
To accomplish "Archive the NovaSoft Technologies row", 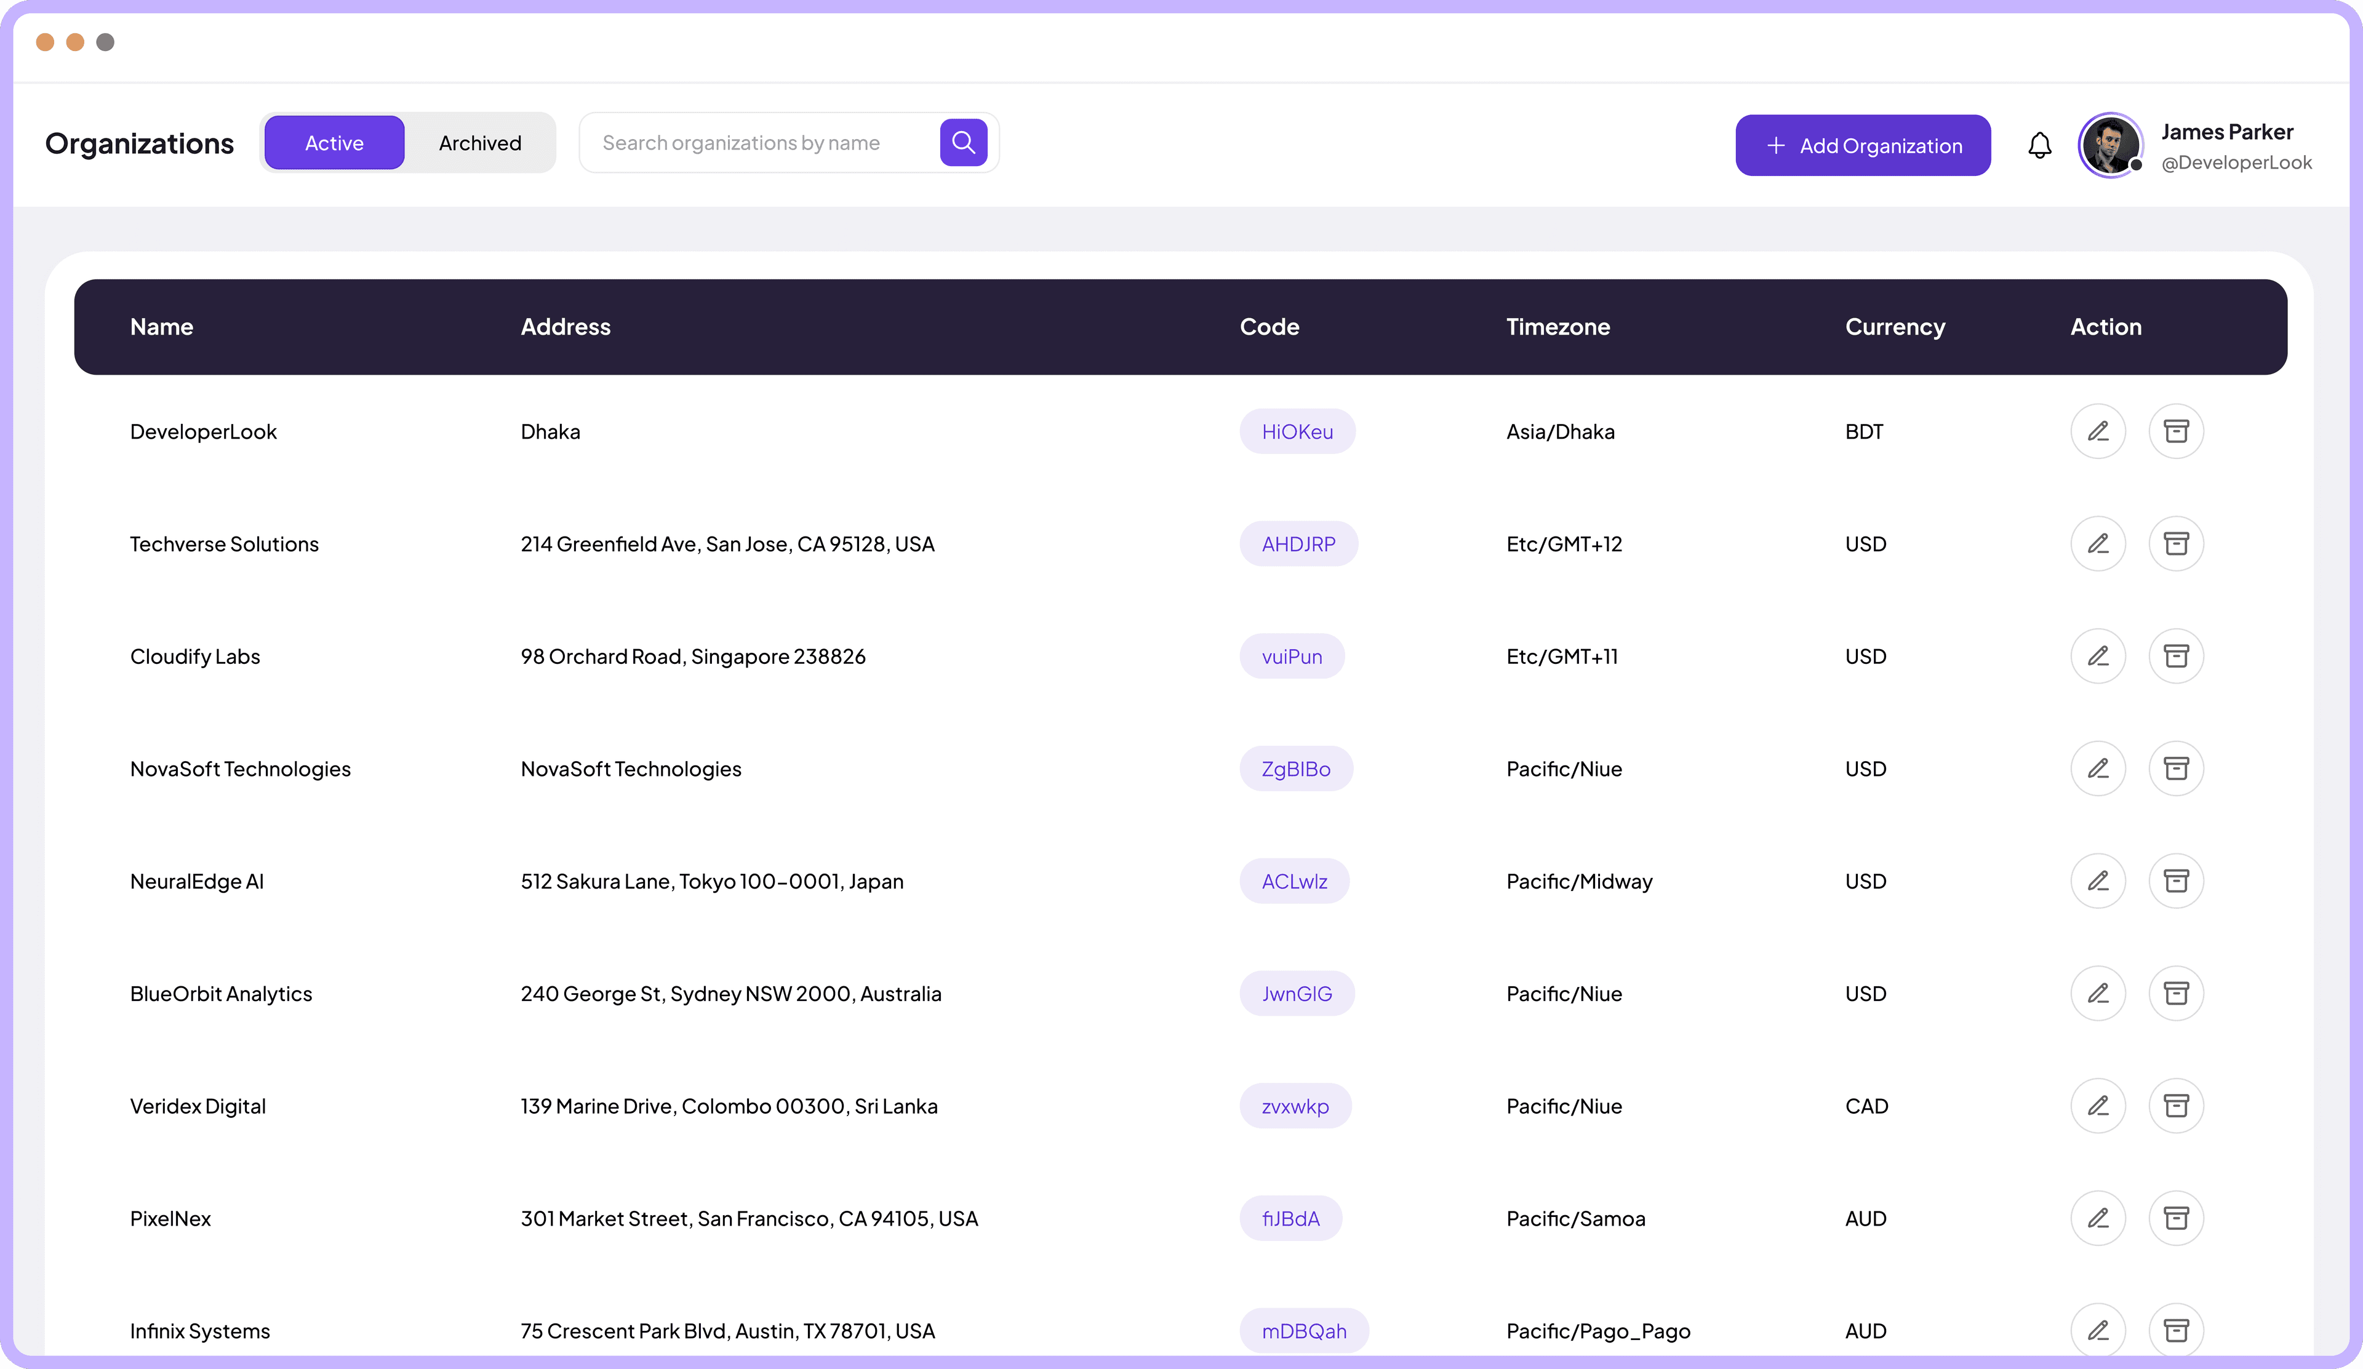I will pyautogui.click(x=2177, y=768).
